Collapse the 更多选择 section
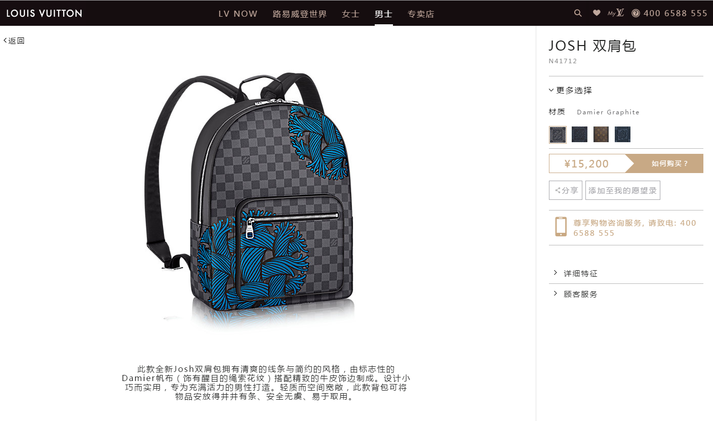Viewport: 713px width, 421px height. tap(570, 91)
